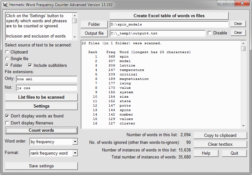
Task: Click the Not extensions field 'js css'
Action: pos(47,88)
